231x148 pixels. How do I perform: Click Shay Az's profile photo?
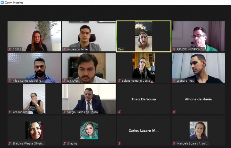tap(89, 130)
